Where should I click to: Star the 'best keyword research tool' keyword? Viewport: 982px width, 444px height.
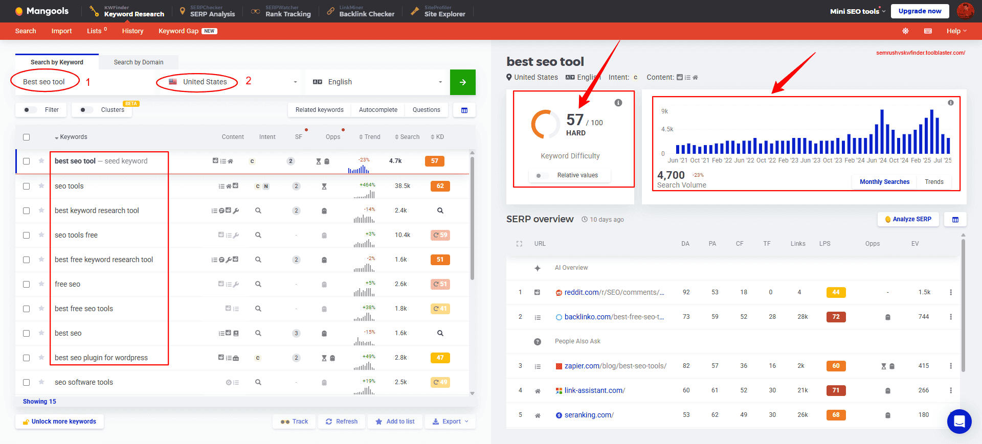(x=41, y=210)
